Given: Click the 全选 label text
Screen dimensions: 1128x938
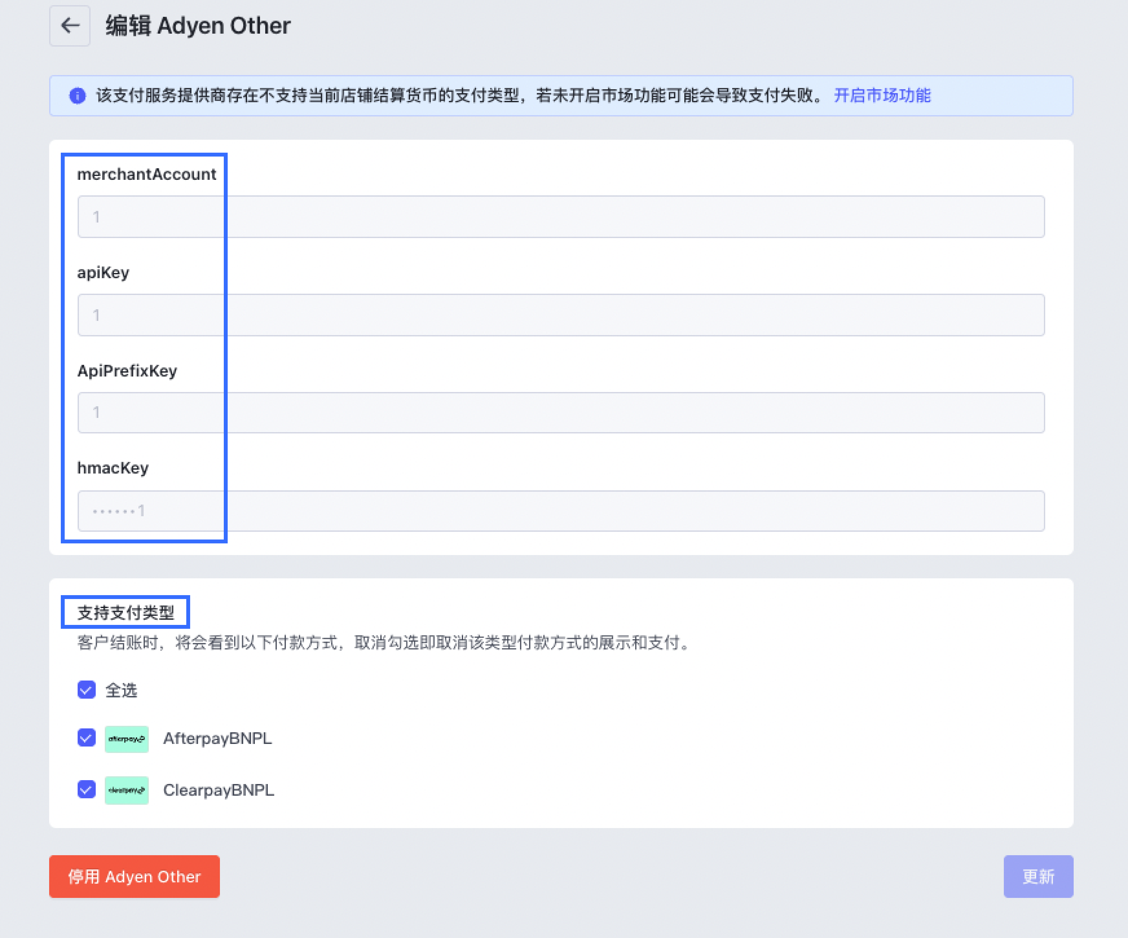Looking at the screenshot, I should pos(121,690).
